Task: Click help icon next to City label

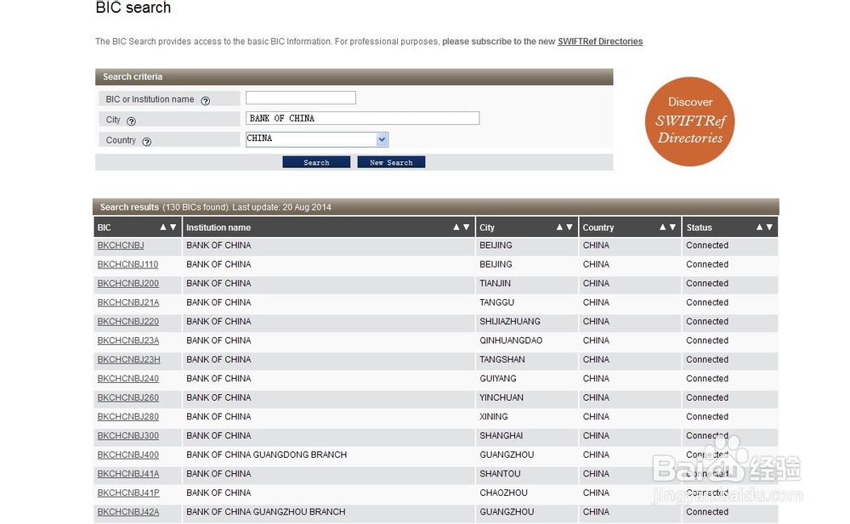Action: 131,121
